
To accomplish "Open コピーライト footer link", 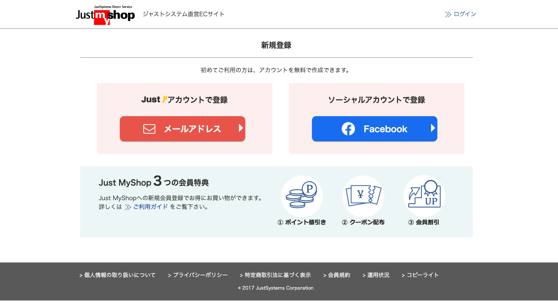I will (420, 275).
